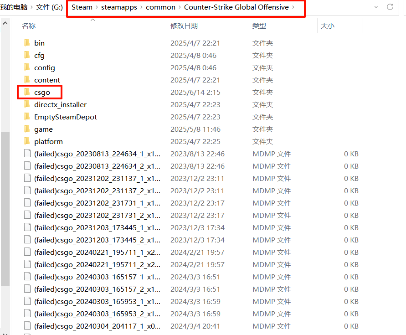Go to 我的电脑 in the breadcrumb
Image resolution: width=406 pixels, height=335 pixels.
(x=14, y=7)
